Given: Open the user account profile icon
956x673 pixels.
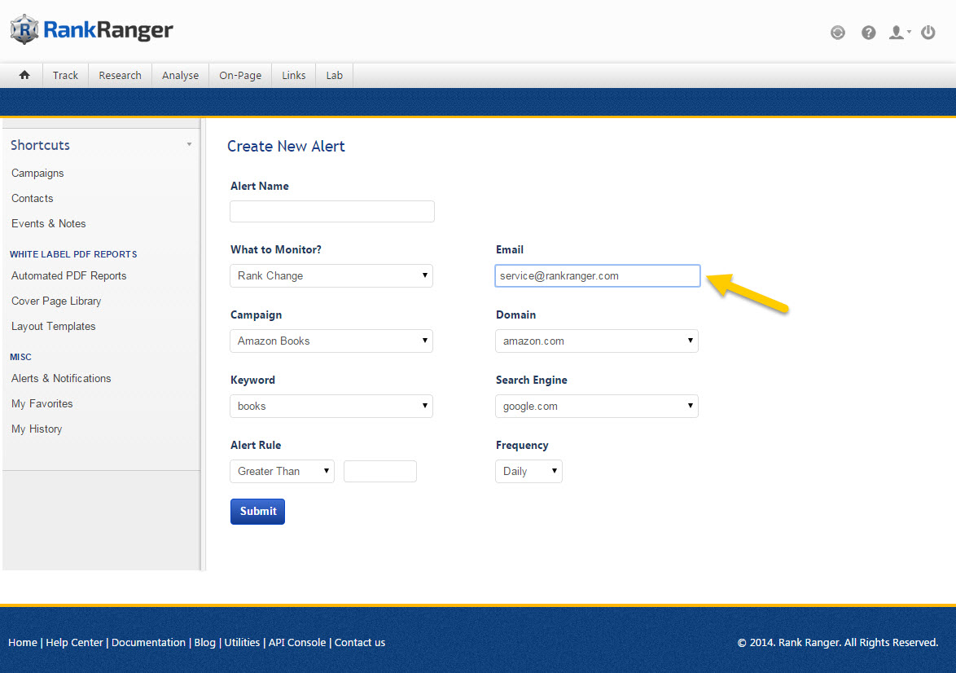Looking at the screenshot, I should click(898, 33).
